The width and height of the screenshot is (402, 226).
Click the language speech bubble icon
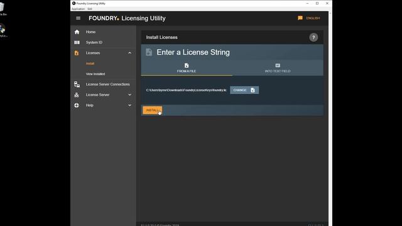click(300, 18)
